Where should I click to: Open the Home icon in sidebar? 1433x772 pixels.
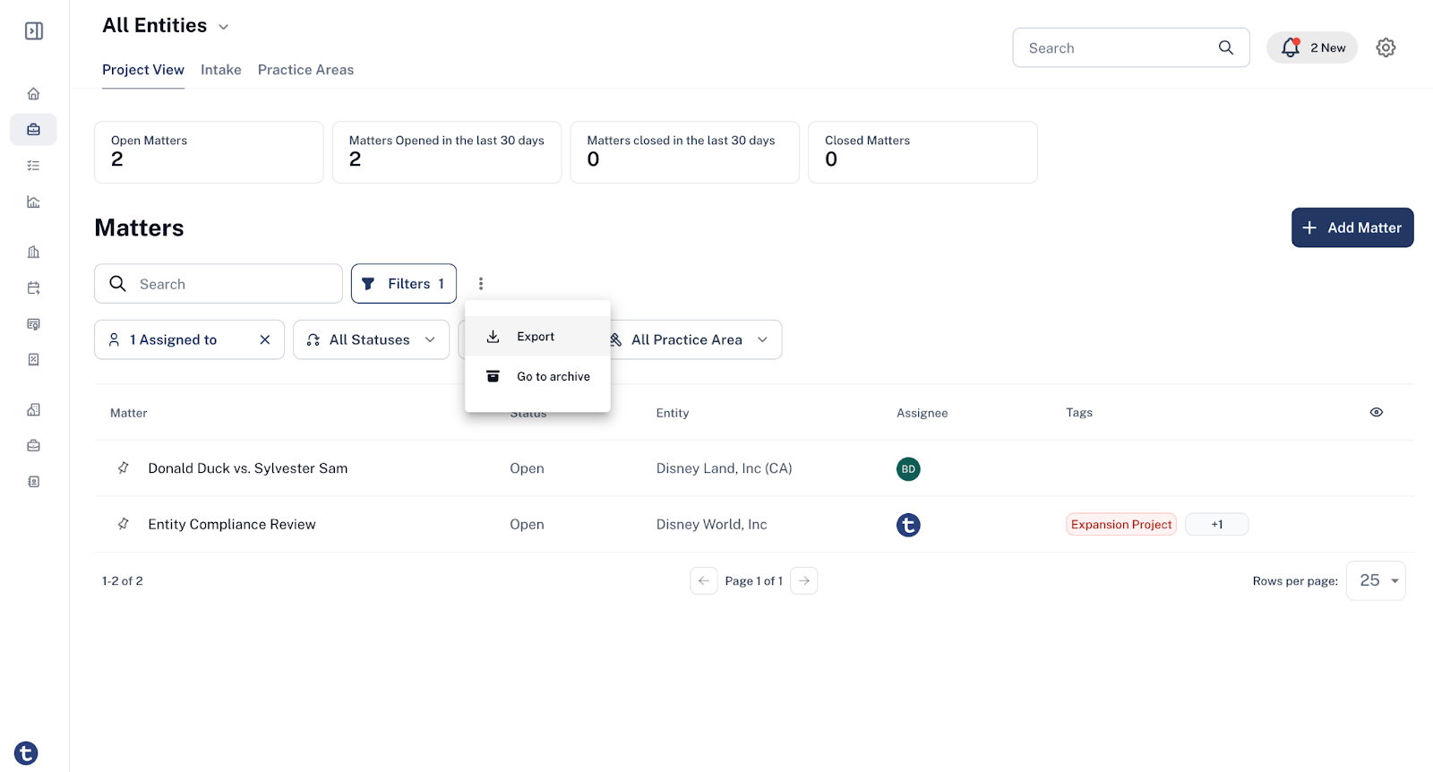33,94
